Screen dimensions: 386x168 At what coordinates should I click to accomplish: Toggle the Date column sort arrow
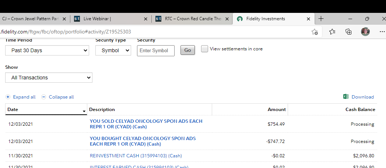84,111
